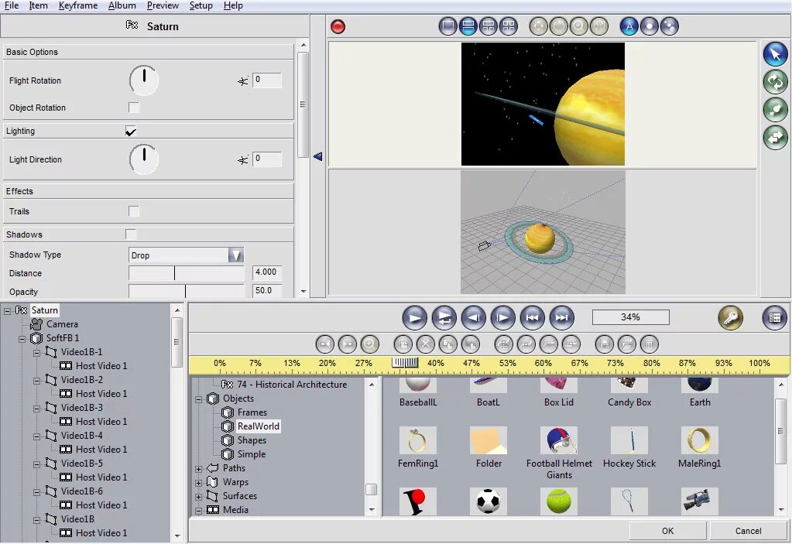Click the scattered dots view button
The height and width of the screenshot is (544, 792).
tap(669, 26)
